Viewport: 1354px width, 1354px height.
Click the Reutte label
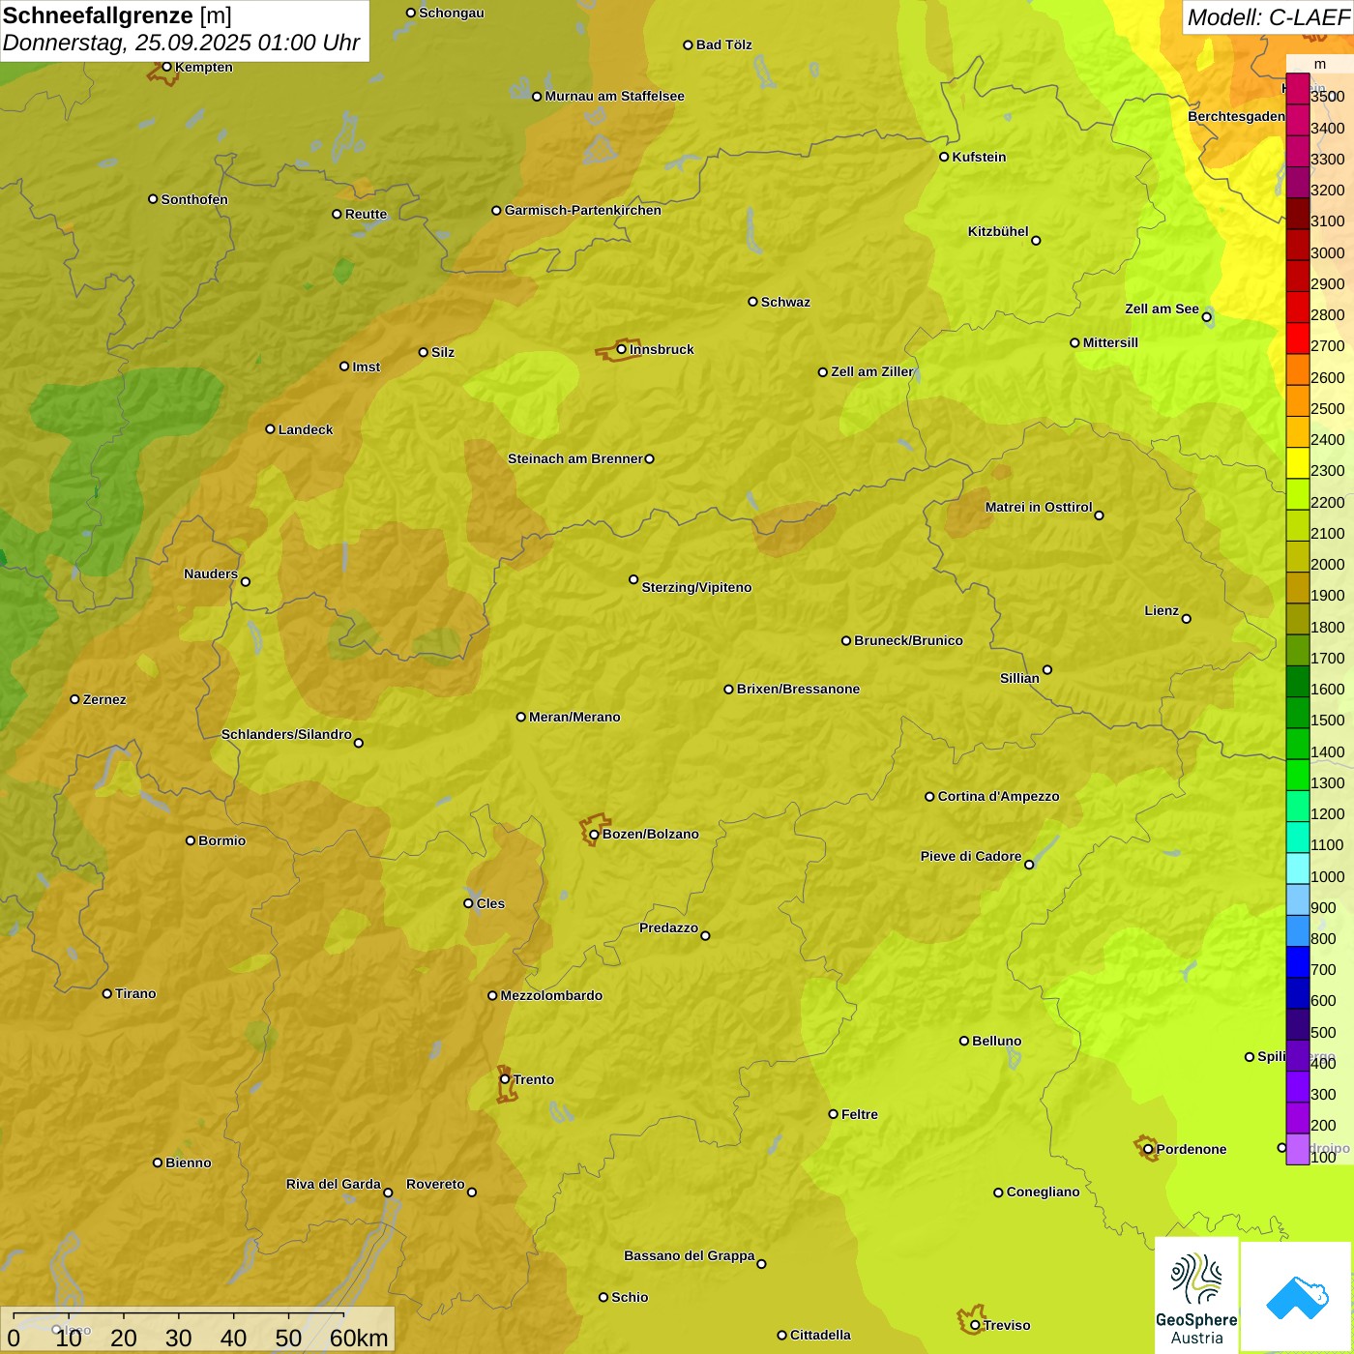366,214
